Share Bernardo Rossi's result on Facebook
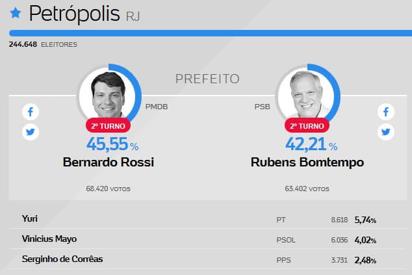 [x=31, y=112]
